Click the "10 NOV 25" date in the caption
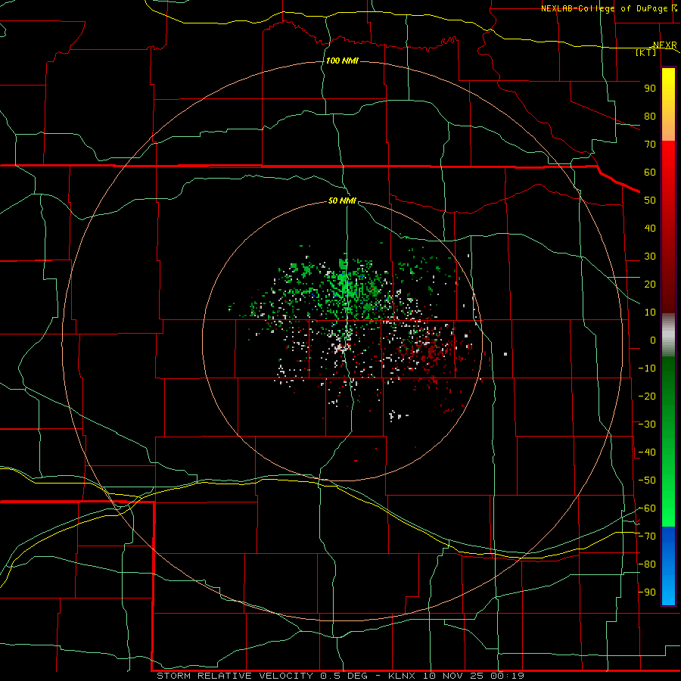This screenshot has height=681, width=681. coord(453,676)
